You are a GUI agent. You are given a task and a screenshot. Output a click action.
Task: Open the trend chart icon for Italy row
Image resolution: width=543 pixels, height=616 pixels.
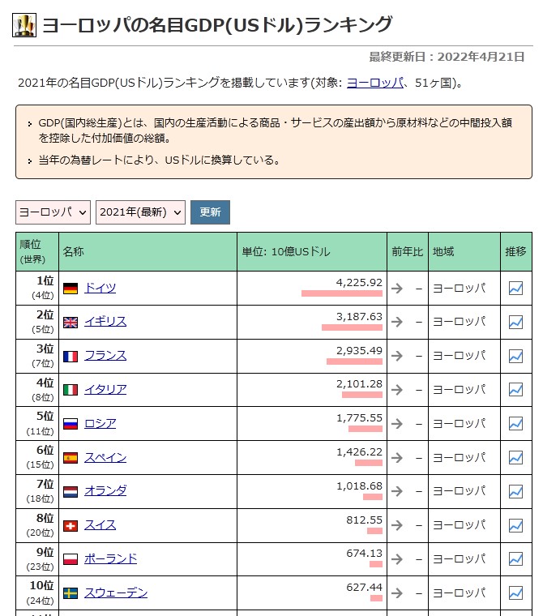[x=515, y=390]
